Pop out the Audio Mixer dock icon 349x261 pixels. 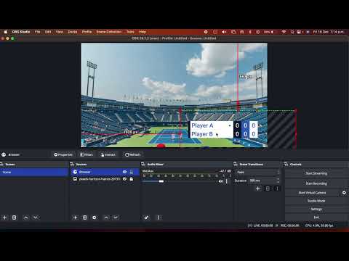tap(143, 165)
